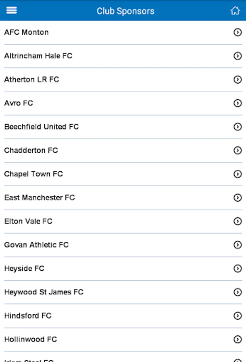Open Heywood St James FC sponsors
This screenshot has width=246, height=362.
pos(44,292)
